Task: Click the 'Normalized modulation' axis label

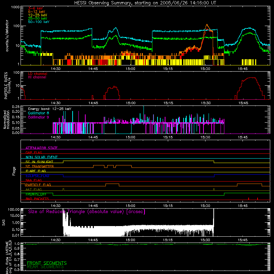Action: click(x=7, y=120)
